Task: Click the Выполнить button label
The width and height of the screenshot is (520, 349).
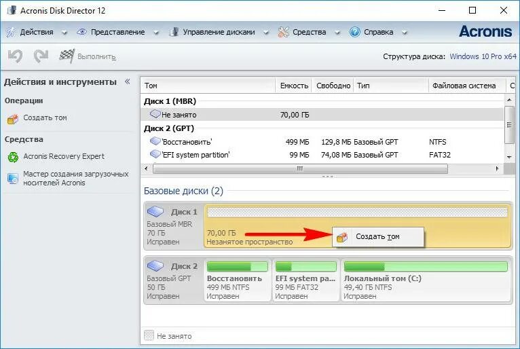Action: coord(96,57)
